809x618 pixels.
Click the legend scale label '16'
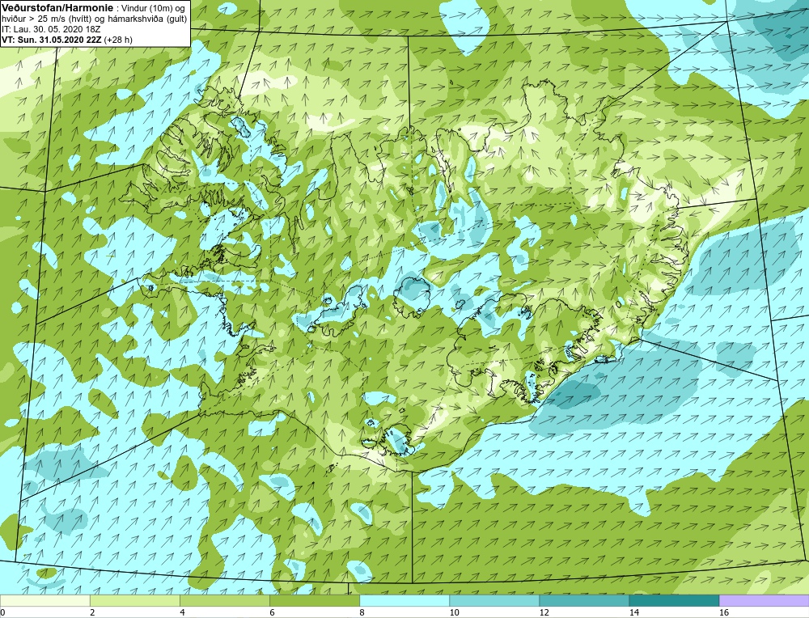724,612
